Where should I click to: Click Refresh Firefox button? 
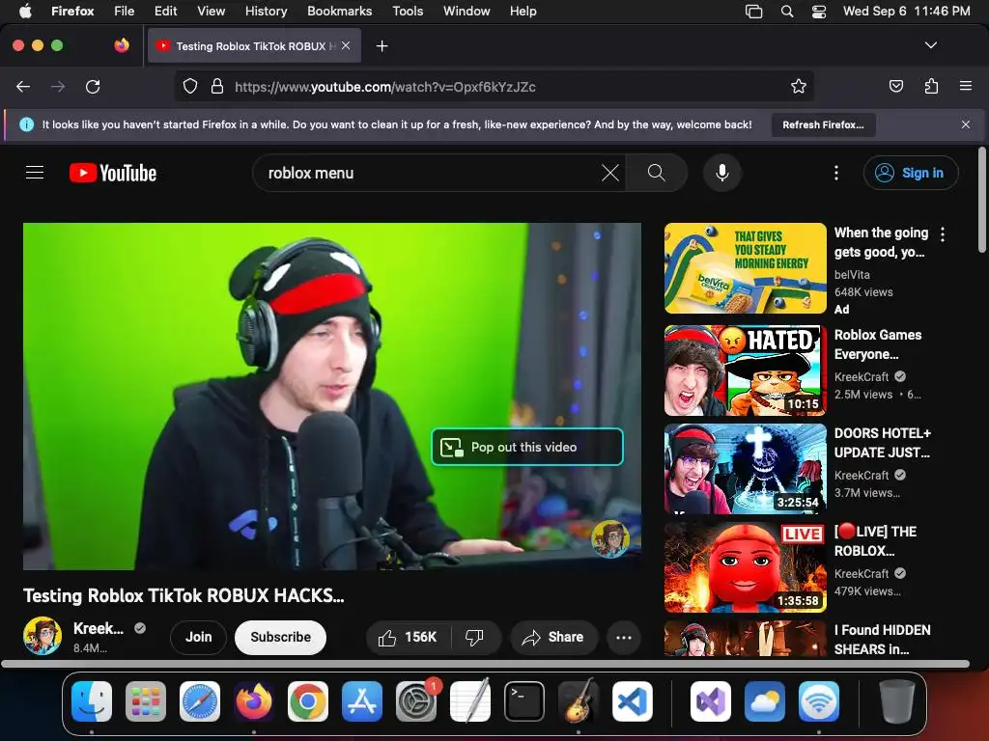click(x=823, y=124)
